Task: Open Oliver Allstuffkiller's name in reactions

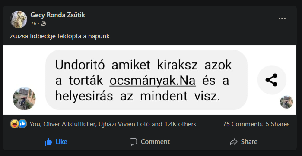Action: [70, 124]
